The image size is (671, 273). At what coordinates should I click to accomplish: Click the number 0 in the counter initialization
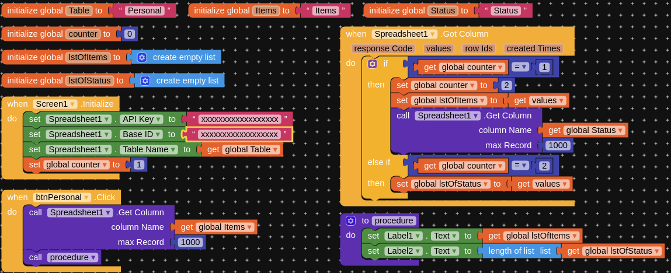pyautogui.click(x=130, y=34)
